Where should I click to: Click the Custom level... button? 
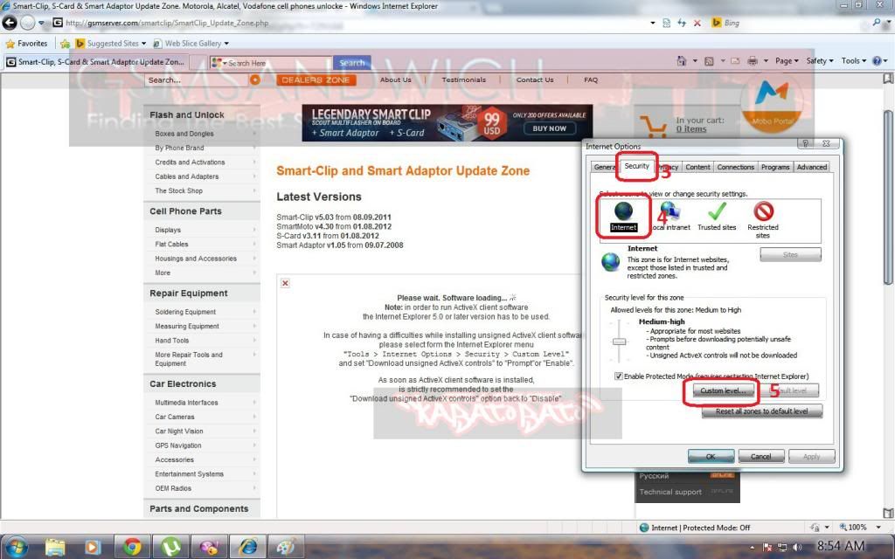click(723, 390)
